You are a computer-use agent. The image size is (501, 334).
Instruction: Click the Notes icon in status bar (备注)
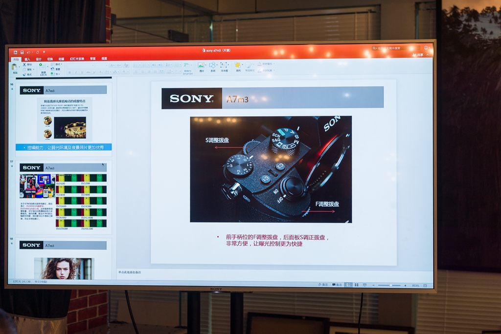coord(323,285)
